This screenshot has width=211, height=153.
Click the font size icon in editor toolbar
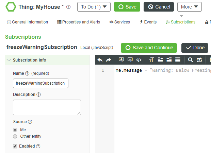(151, 60)
